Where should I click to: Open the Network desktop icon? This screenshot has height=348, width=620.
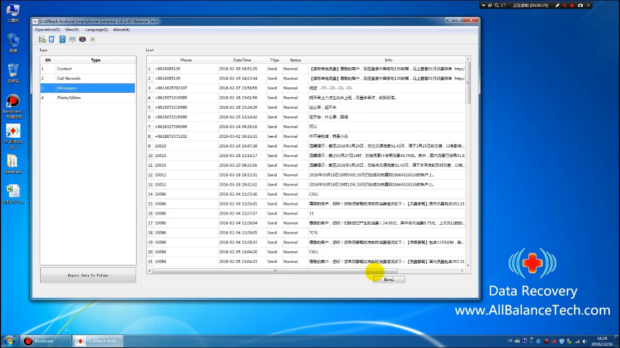13,43
